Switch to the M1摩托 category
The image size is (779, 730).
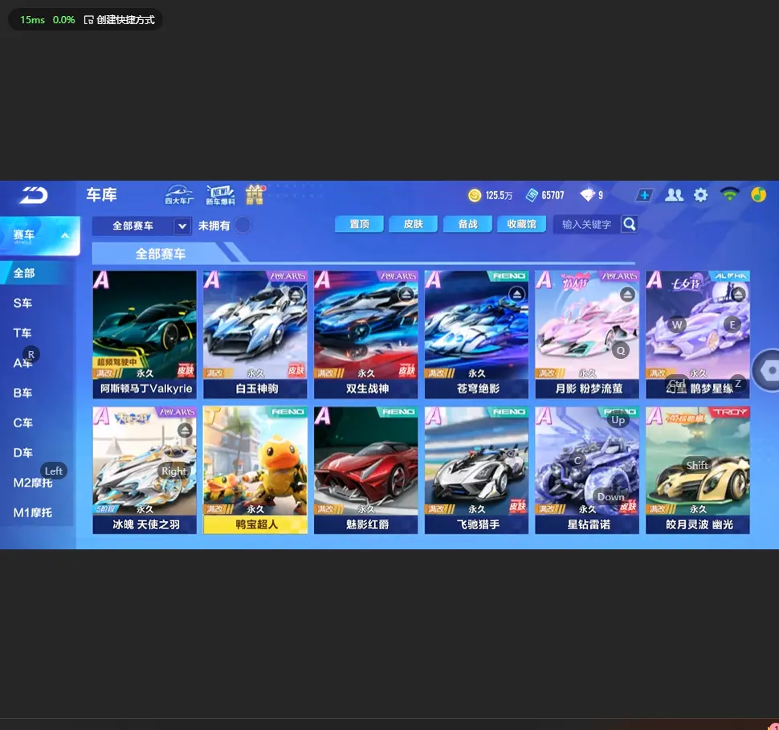pyautogui.click(x=33, y=513)
